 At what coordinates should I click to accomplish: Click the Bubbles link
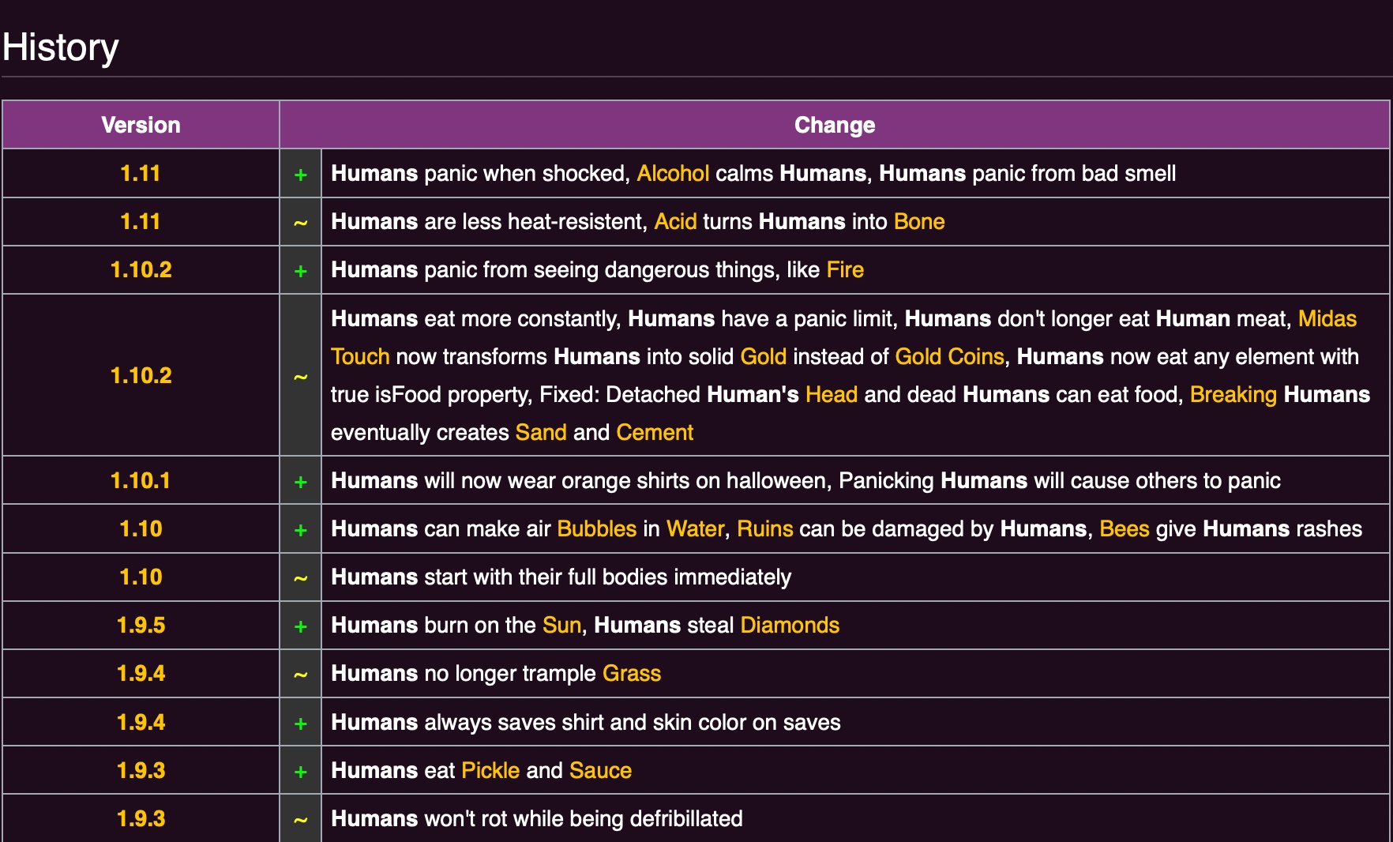596,529
